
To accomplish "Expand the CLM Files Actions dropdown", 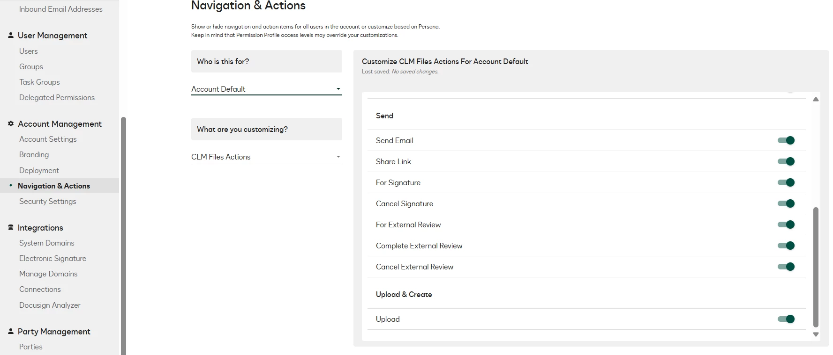I will tap(266, 157).
